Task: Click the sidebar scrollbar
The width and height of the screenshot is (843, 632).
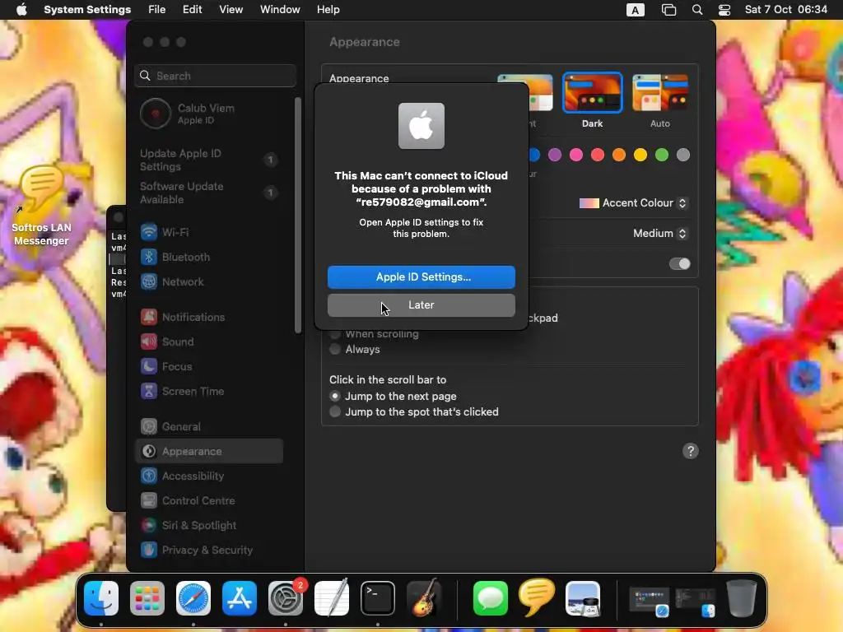Action: [x=298, y=215]
